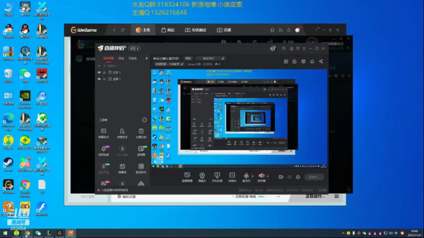Viewport: 424px width, 238px height.
Task: Open the Steam desktop shortcut
Action: (x=8, y=164)
